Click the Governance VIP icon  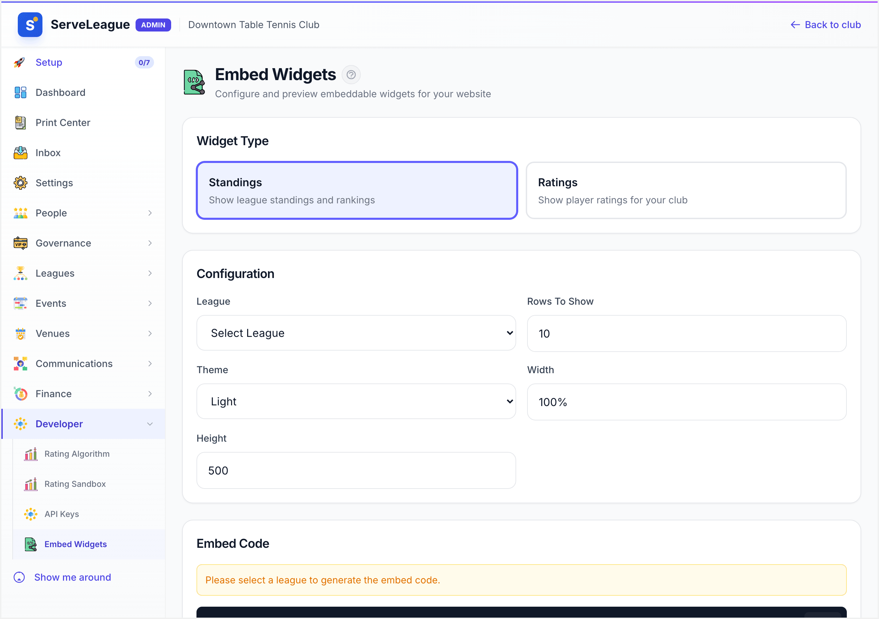(x=20, y=243)
